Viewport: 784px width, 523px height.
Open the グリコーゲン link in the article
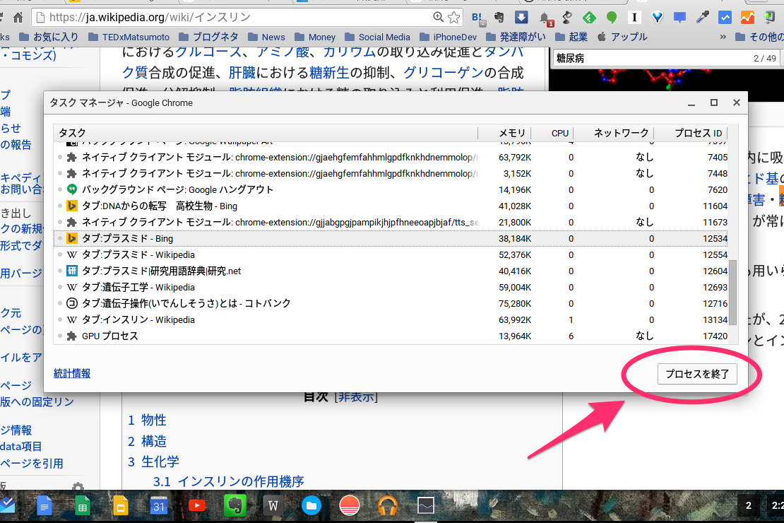pyautogui.click(x=444, y=73)
